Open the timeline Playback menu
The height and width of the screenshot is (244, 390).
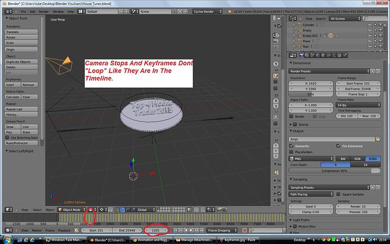tap(64, 230)
